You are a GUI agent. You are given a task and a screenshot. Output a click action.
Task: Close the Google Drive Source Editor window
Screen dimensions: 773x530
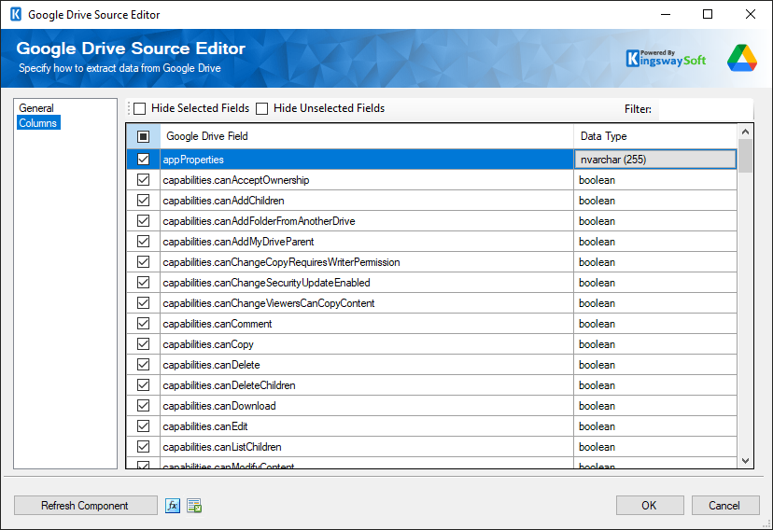tap(751, 14)
